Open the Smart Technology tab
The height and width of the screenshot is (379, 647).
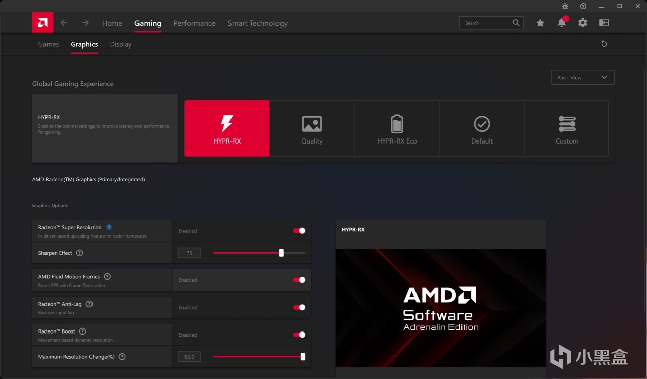pyautogui.click(x=258, y=23)
